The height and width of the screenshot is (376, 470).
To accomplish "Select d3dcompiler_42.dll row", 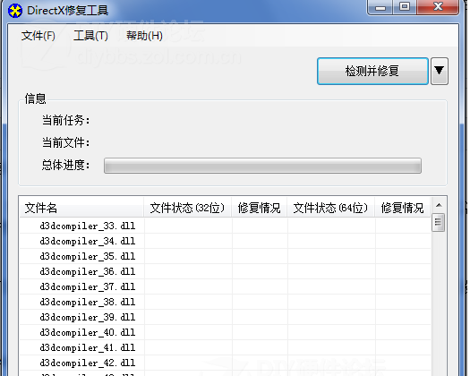I will [x=225, y=363].
